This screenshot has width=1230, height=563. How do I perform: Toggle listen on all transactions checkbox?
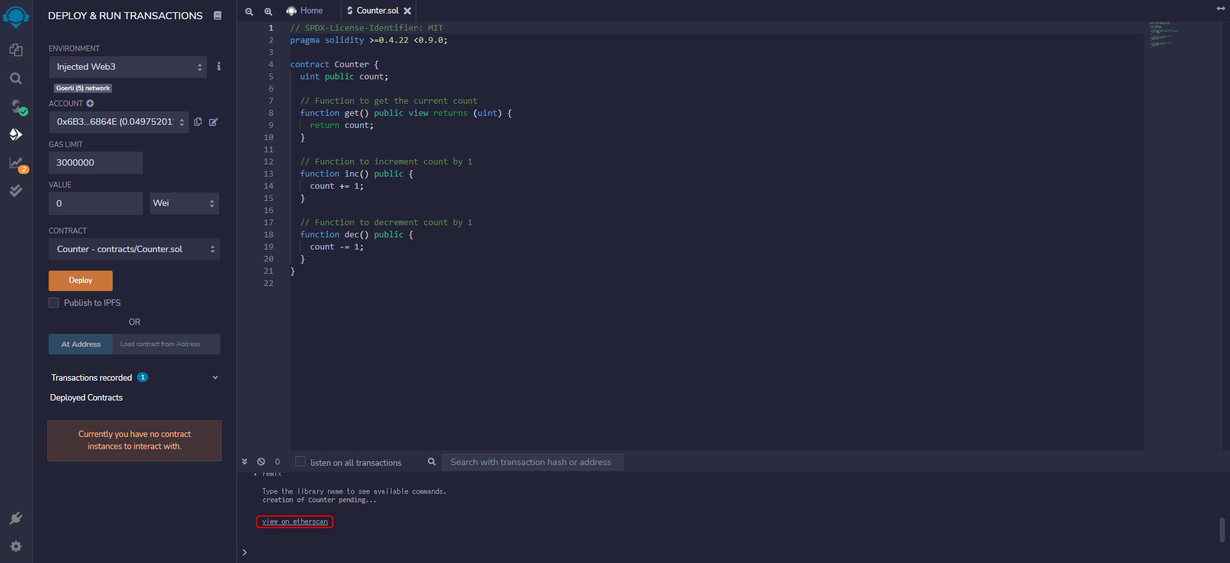click(300, 462)
